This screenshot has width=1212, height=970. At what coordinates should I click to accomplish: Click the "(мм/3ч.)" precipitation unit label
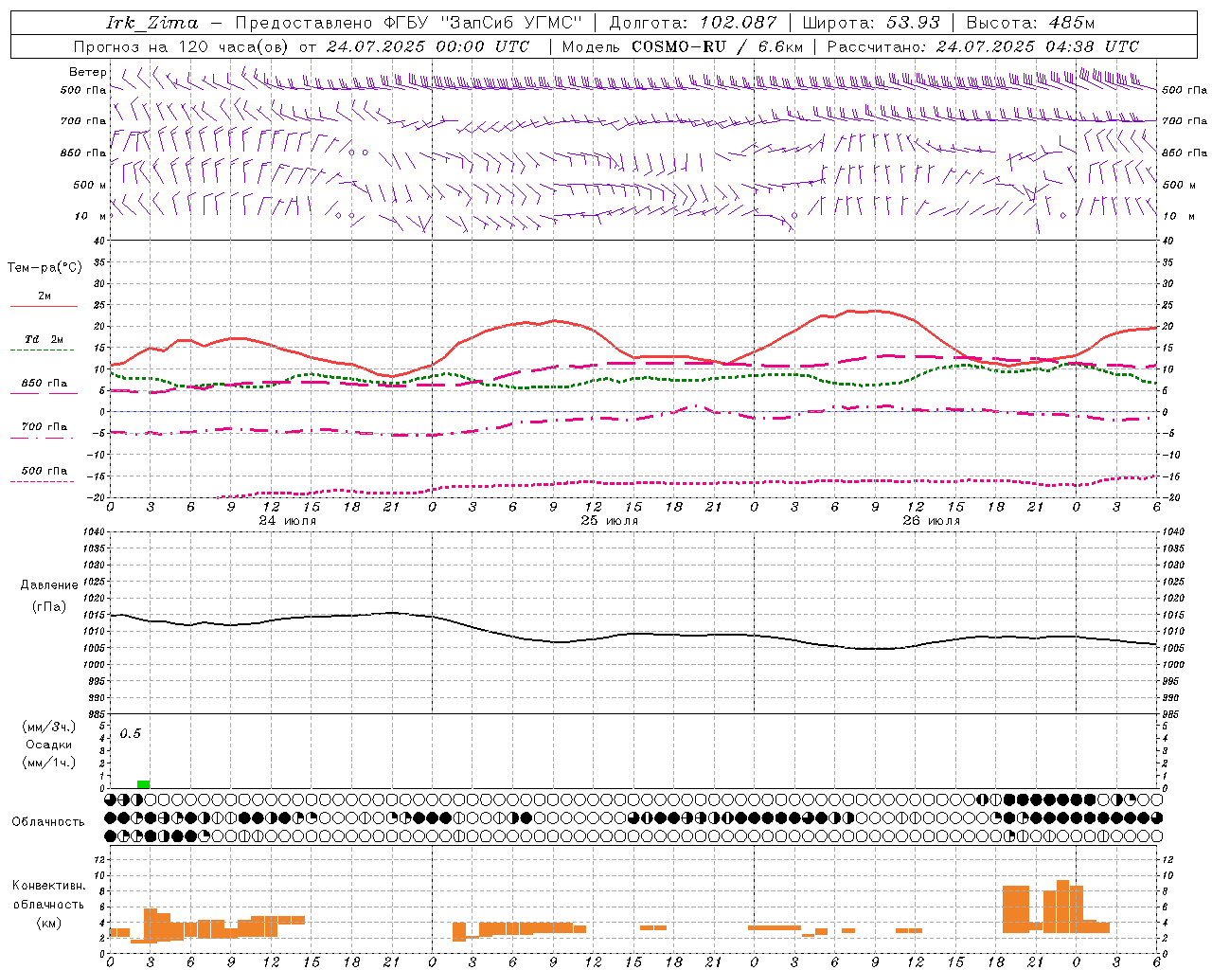pyautogui.click(x=49, y=727)
